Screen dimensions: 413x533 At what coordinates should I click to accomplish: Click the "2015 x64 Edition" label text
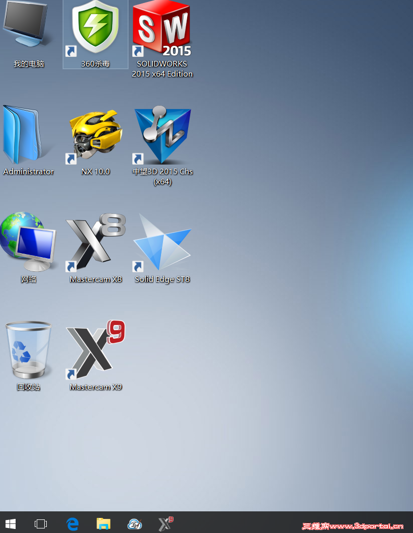[162, 74]
